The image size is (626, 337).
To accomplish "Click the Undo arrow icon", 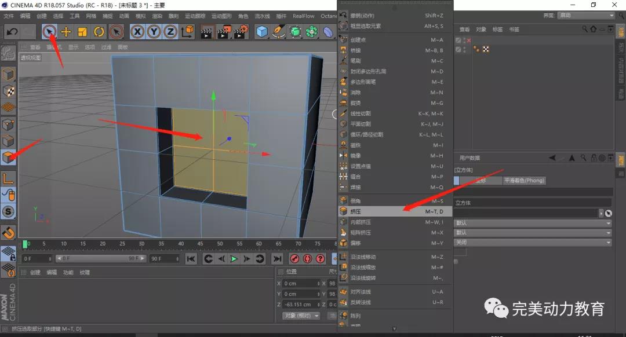I will pos(12,31).
